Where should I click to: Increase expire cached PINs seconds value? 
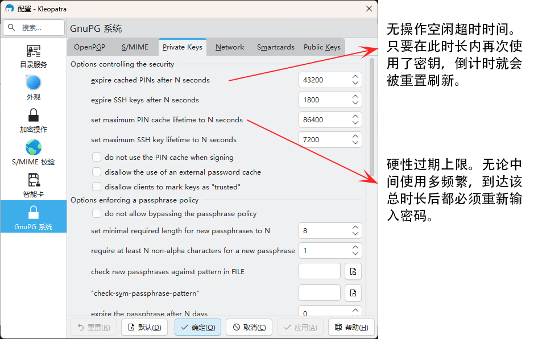(355, 77)
